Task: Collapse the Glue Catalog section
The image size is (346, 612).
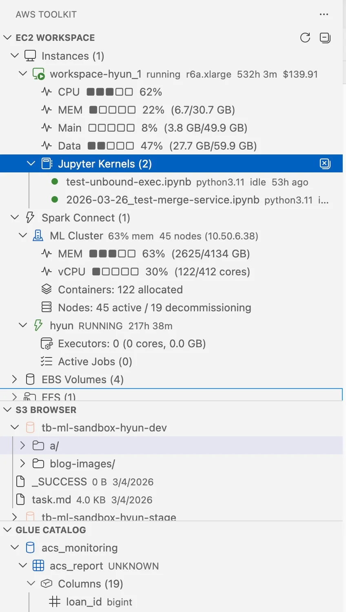Action: [x=7, y=530]
